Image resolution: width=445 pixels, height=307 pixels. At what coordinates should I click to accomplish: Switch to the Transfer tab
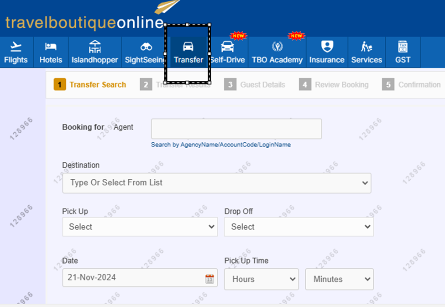click(x=188, y=52)
